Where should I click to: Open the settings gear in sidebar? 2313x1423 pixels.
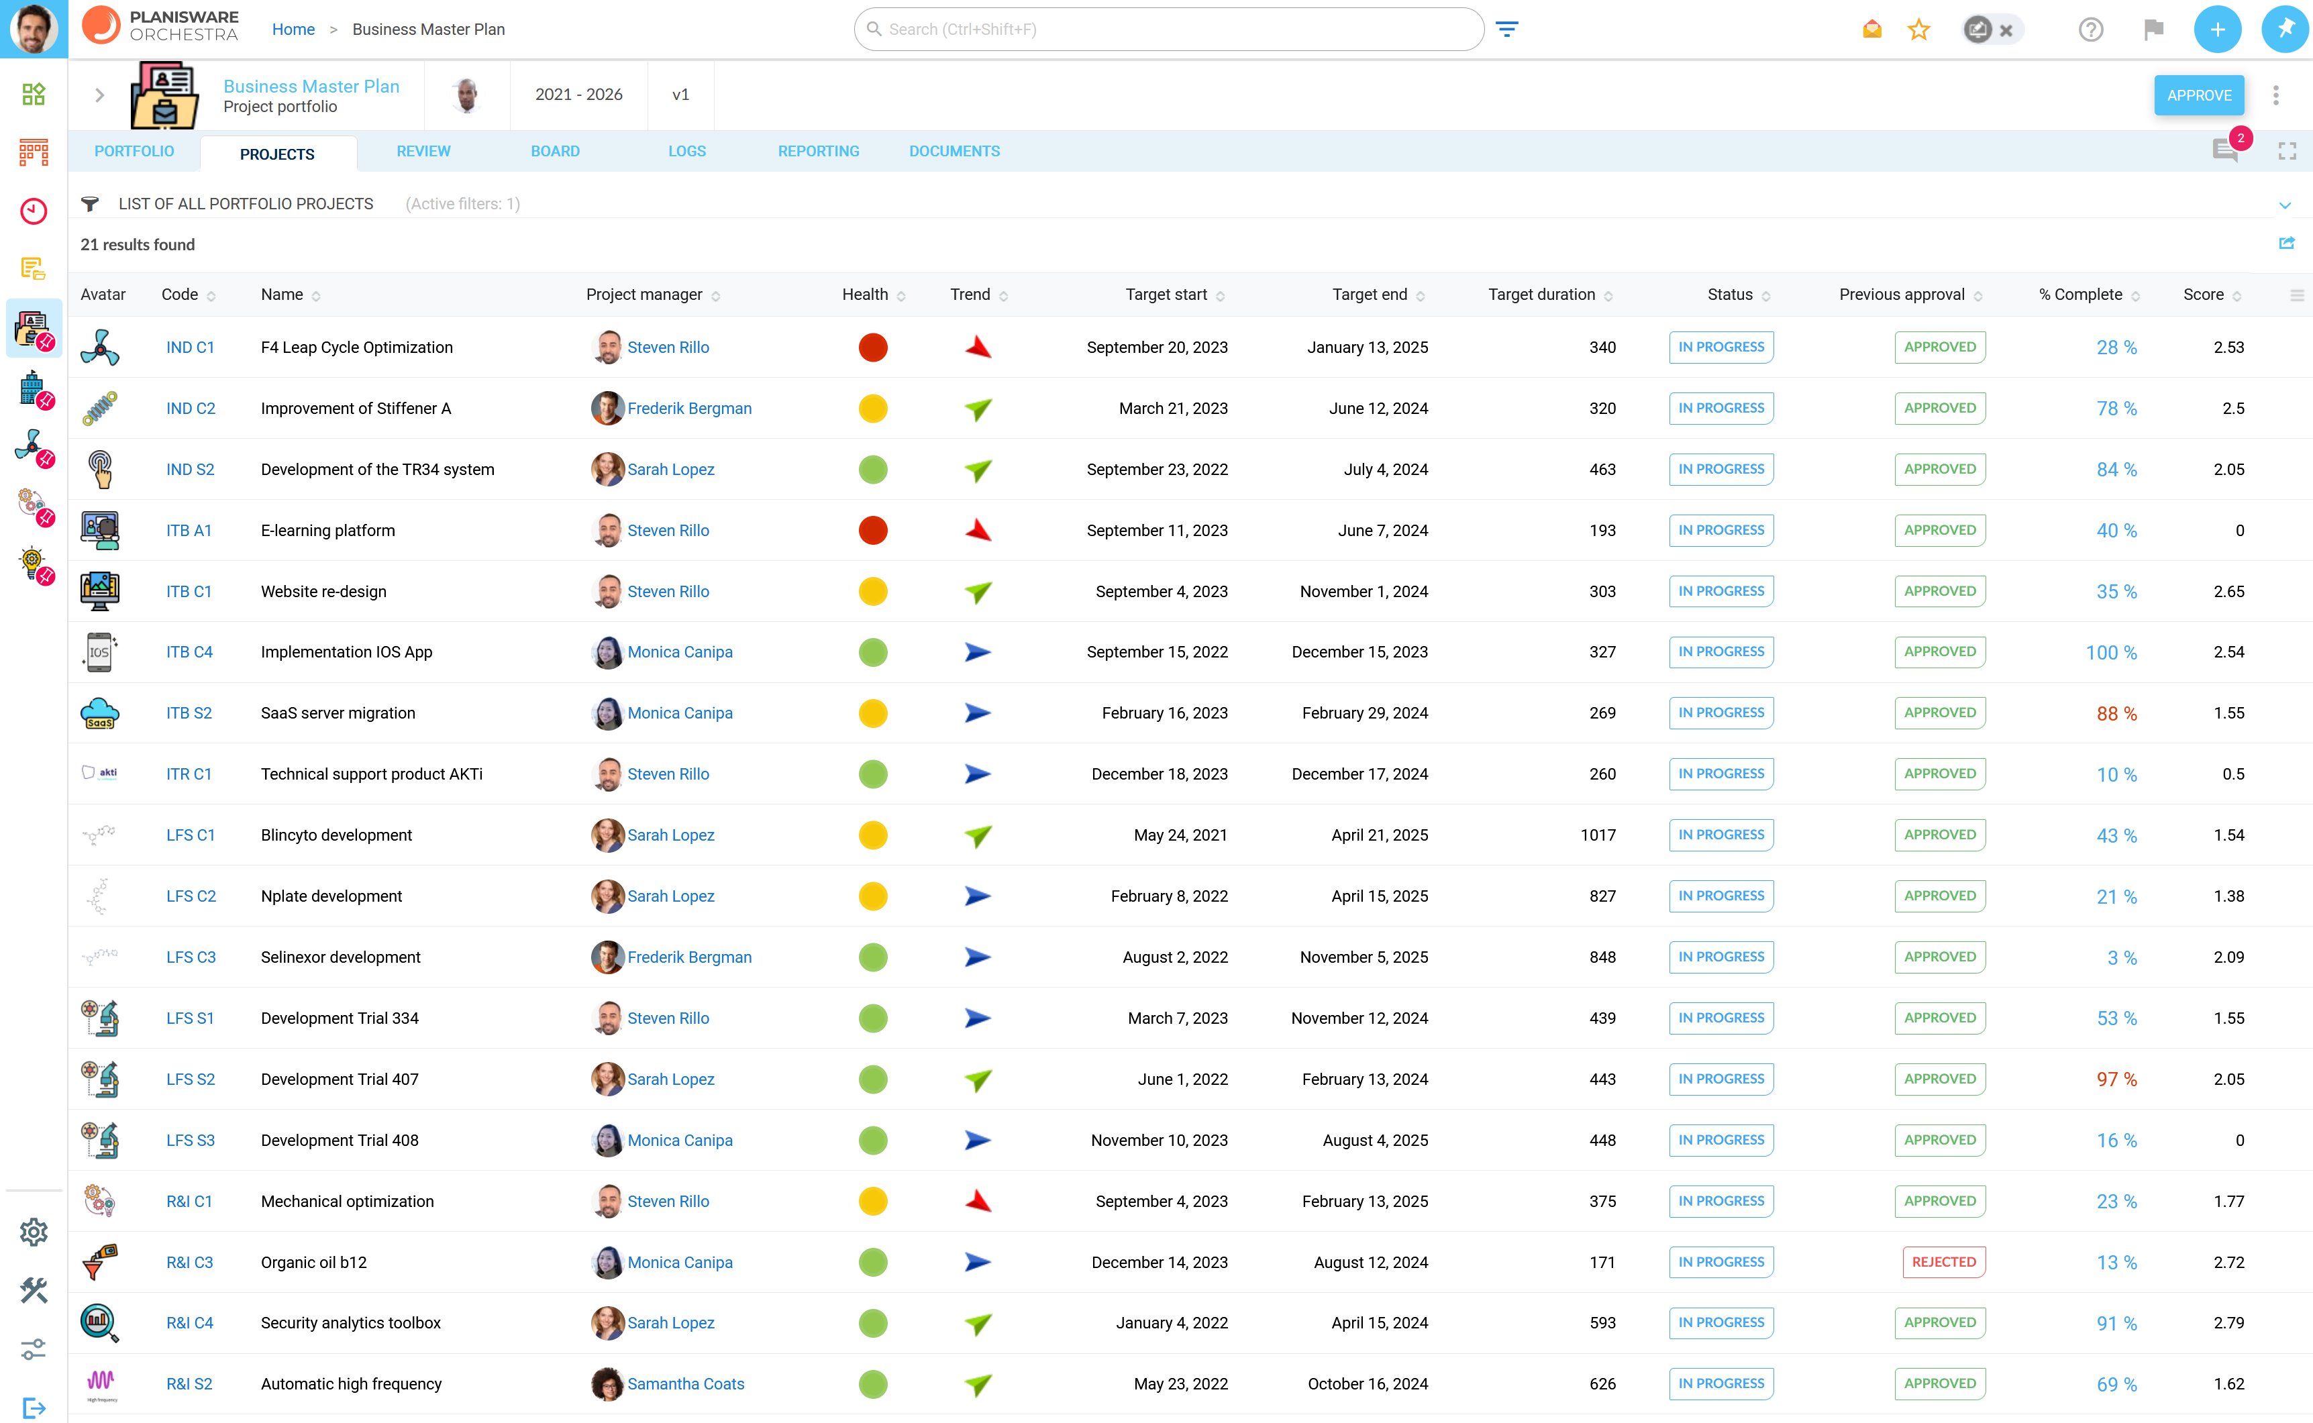[34, 1232]
